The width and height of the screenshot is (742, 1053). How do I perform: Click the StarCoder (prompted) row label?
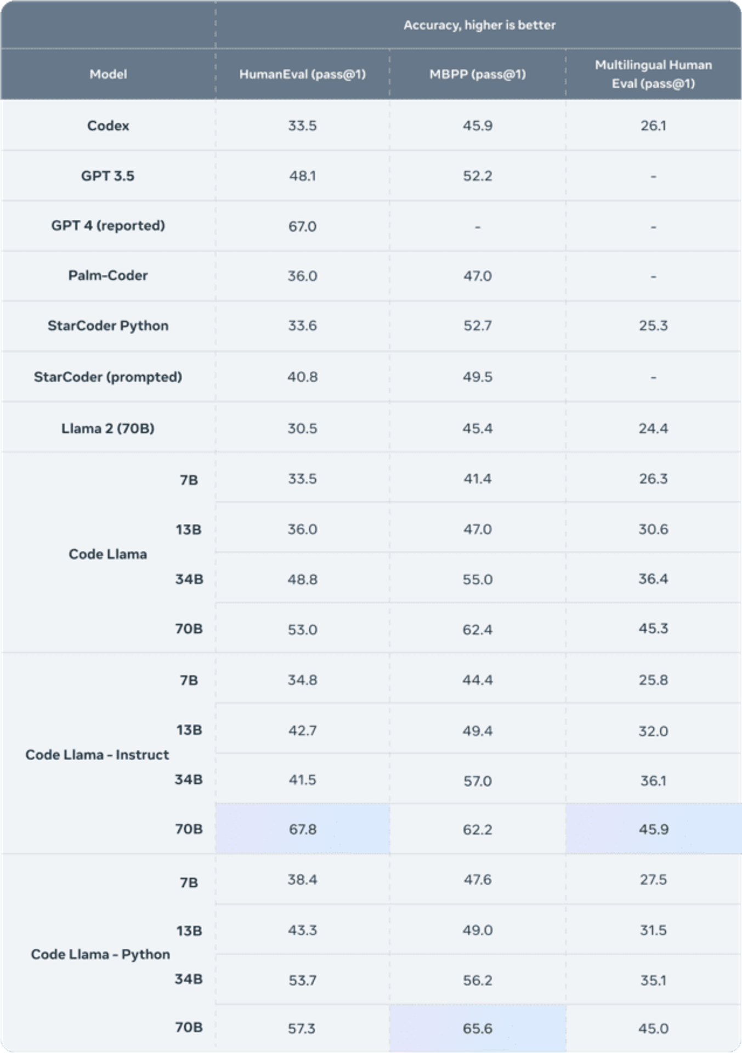[108, 377]
